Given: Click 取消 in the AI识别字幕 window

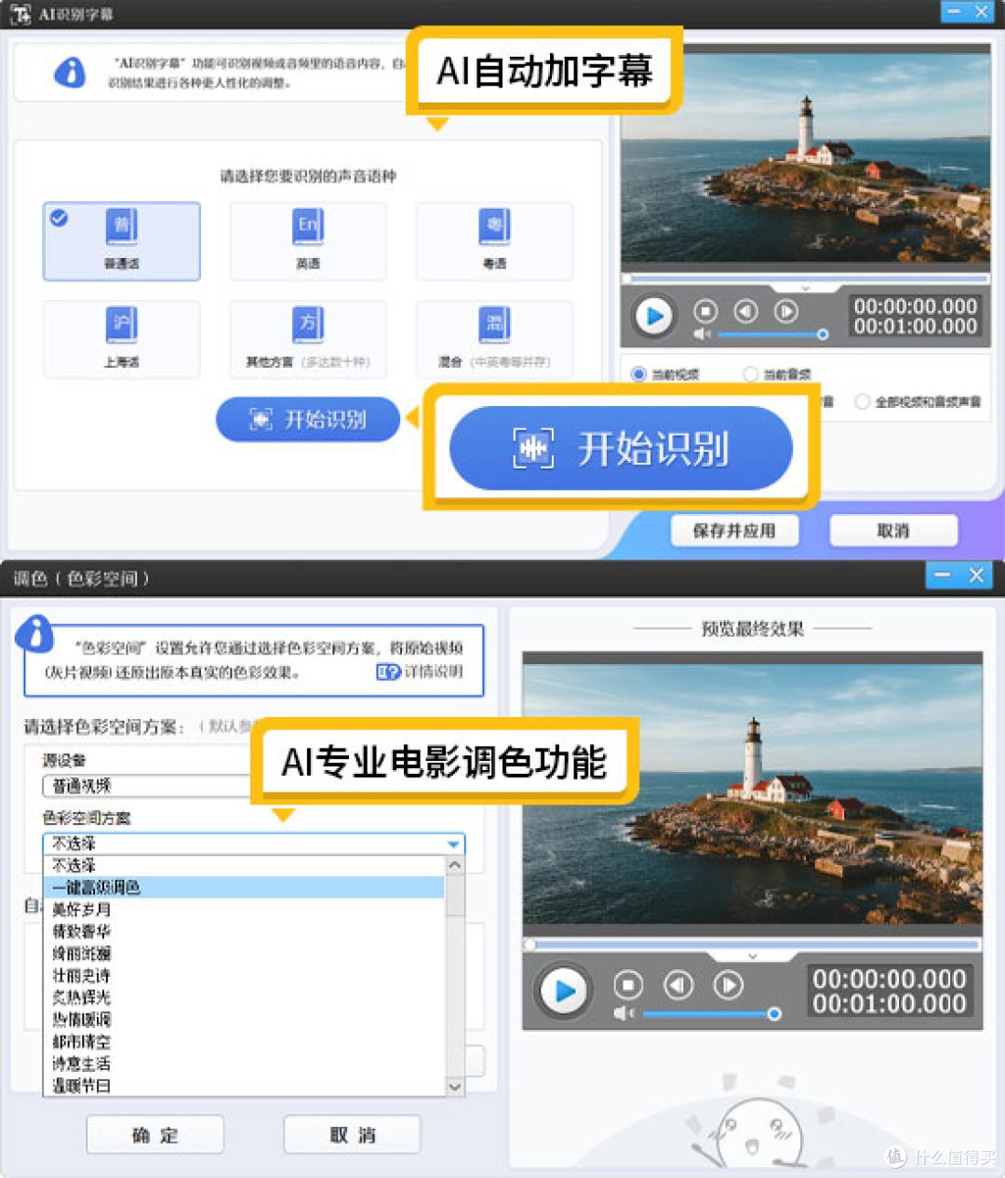Looking at the screenshot, I should click(x=892, y=531).
